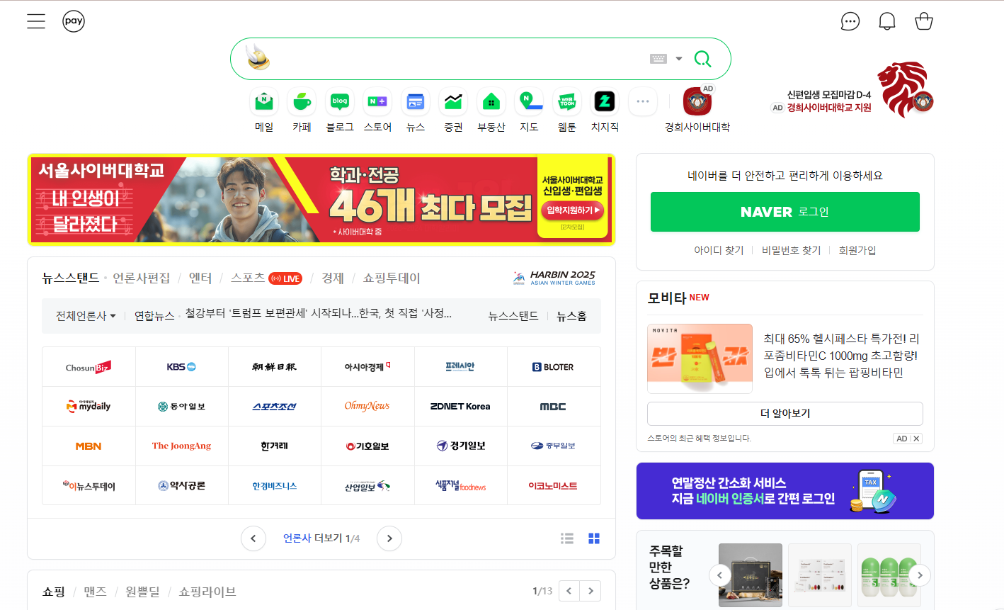Image resolution: width=1004 pixels, height=610 pixels.
Task: Click 더 알아보기 button
Action: pyautogui.click(x=785, y=414)
